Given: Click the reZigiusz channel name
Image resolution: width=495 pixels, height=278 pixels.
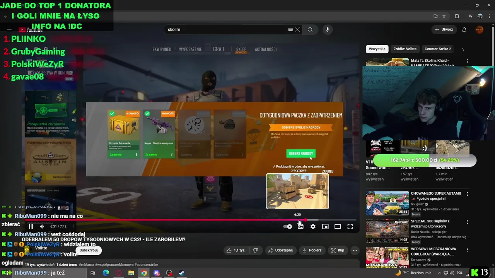Looking at the screenshot, I should [x=417, y=204].
